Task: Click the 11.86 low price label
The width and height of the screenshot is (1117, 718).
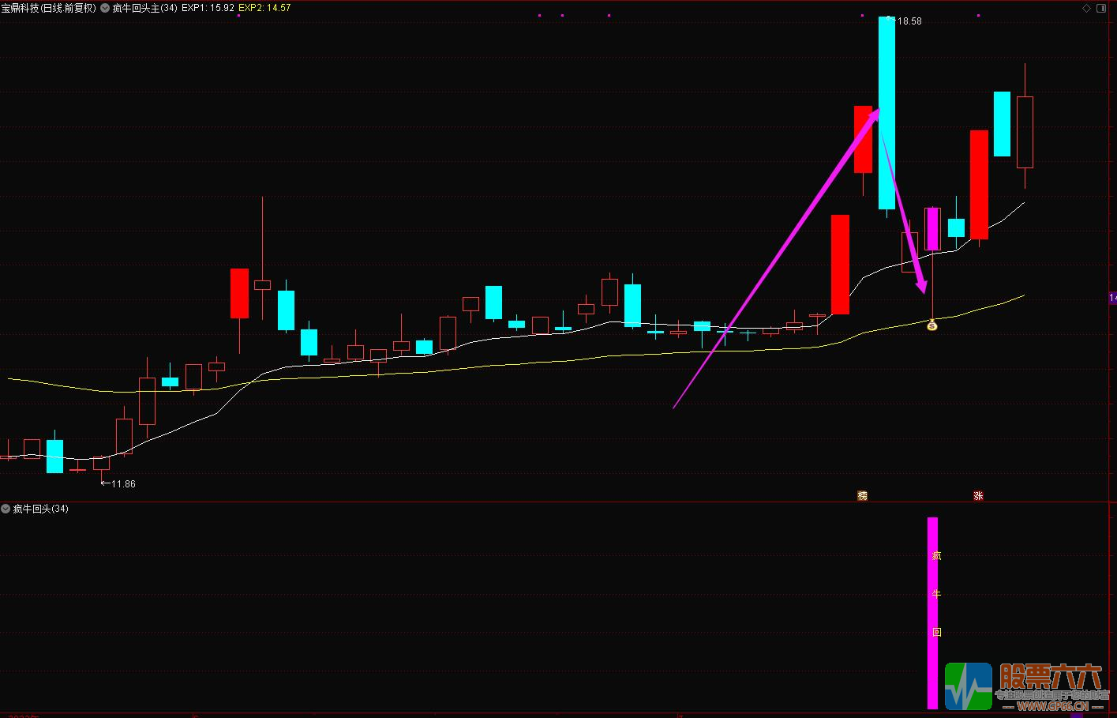Action: tap(122, 484)
